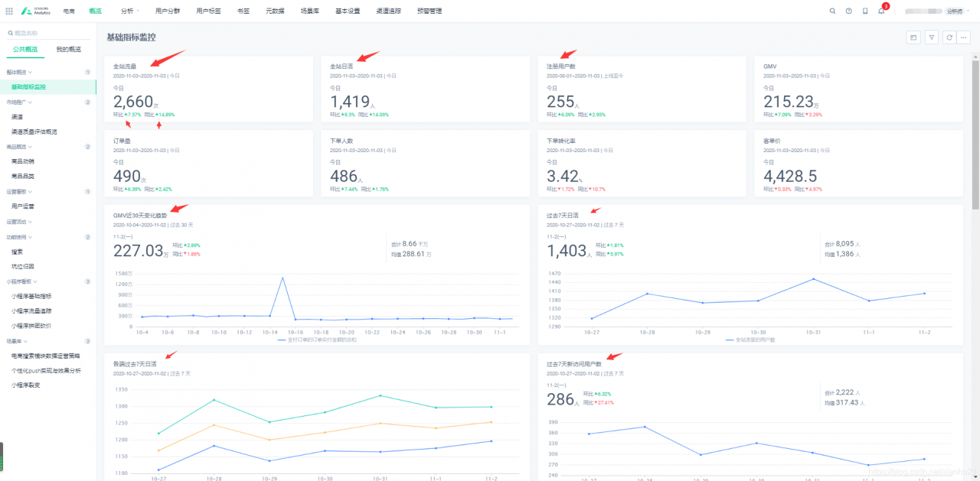Open the 用户标签 navigation item
The height and width of the screenshot is (481, 980).
208,11
